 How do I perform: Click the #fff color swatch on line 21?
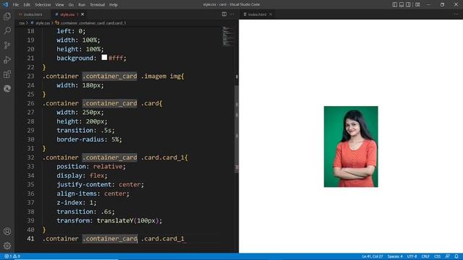(x=104, y=58)
